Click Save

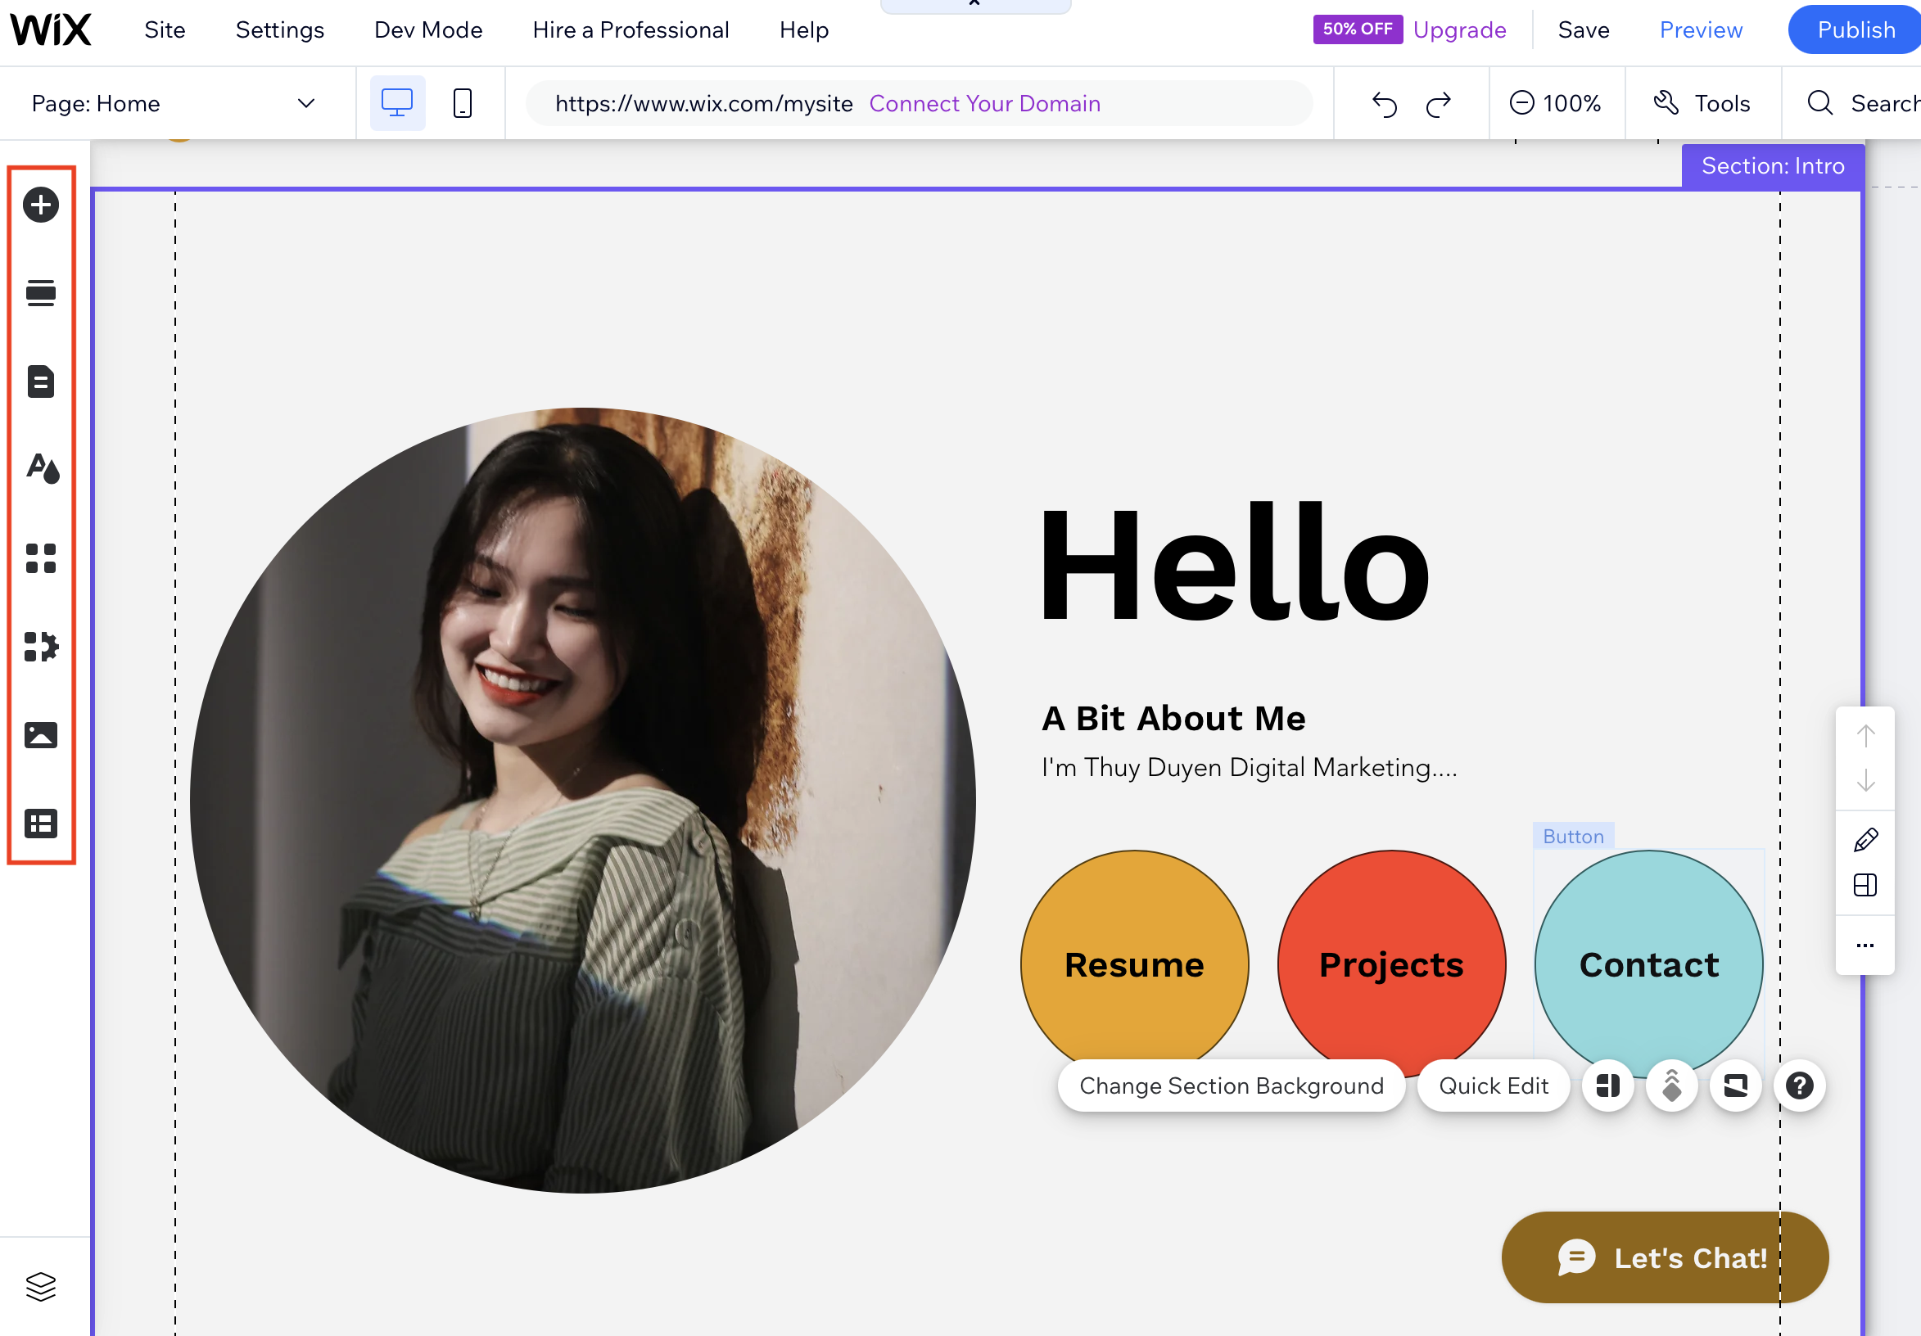(x=1584, y=30)
